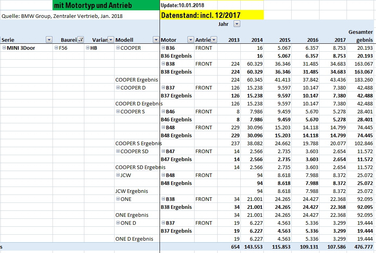Screen dimensions: 376x253
Task: Open the Antrieb column filter dropdown
Action: coord(214,40)
